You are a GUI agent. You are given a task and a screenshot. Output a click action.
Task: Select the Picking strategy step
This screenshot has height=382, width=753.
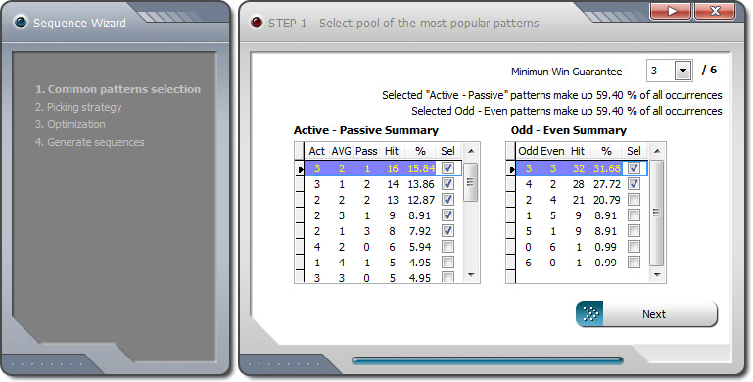(78, 107)
